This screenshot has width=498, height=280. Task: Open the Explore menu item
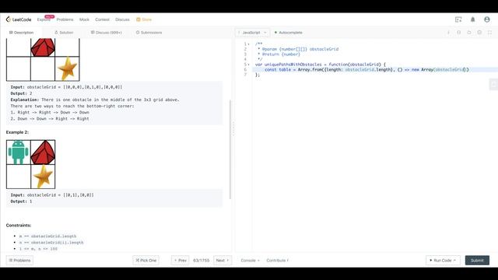(44, 19)
